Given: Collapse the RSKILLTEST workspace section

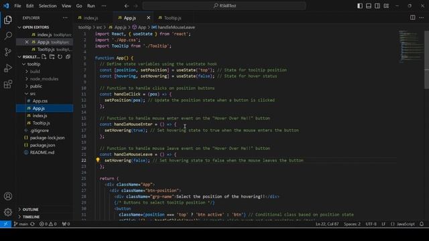Looking at the screenshot, I should [x=28, y=57].
